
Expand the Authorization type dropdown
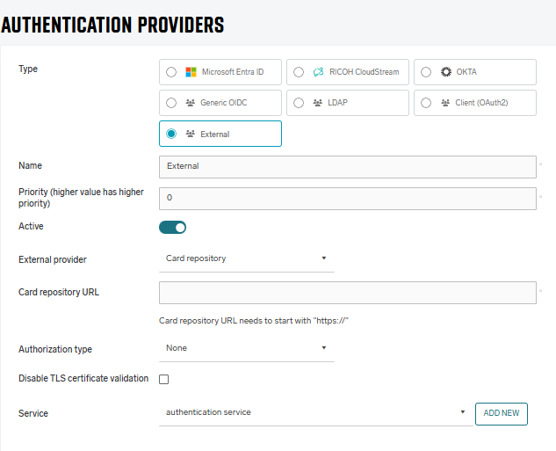(x=246, y=348)
